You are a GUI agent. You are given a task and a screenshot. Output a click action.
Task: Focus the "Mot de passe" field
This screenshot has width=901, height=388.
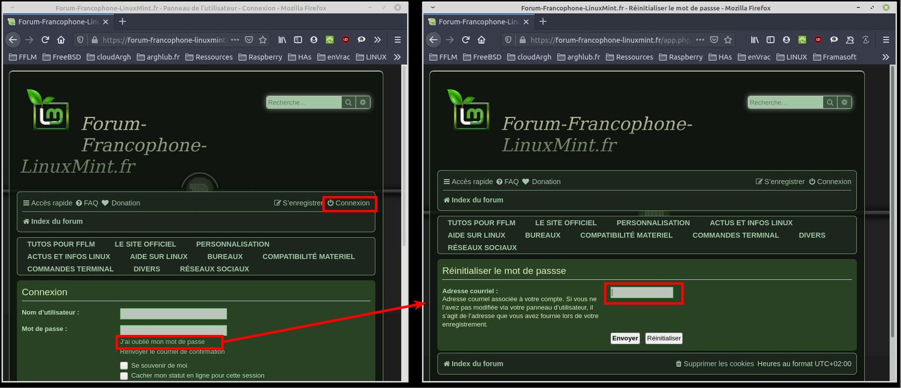(x=174, y=330)
